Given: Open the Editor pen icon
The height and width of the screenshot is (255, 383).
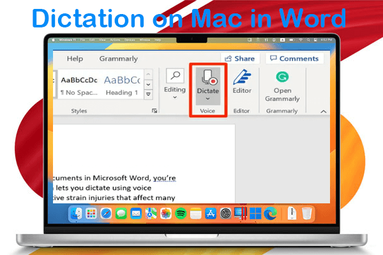Looking at the screenshot, I should coord(242,77).
